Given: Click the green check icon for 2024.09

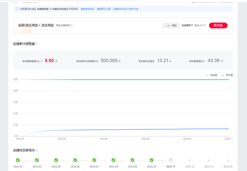Looking at the screenshot, I should [132, 160].
